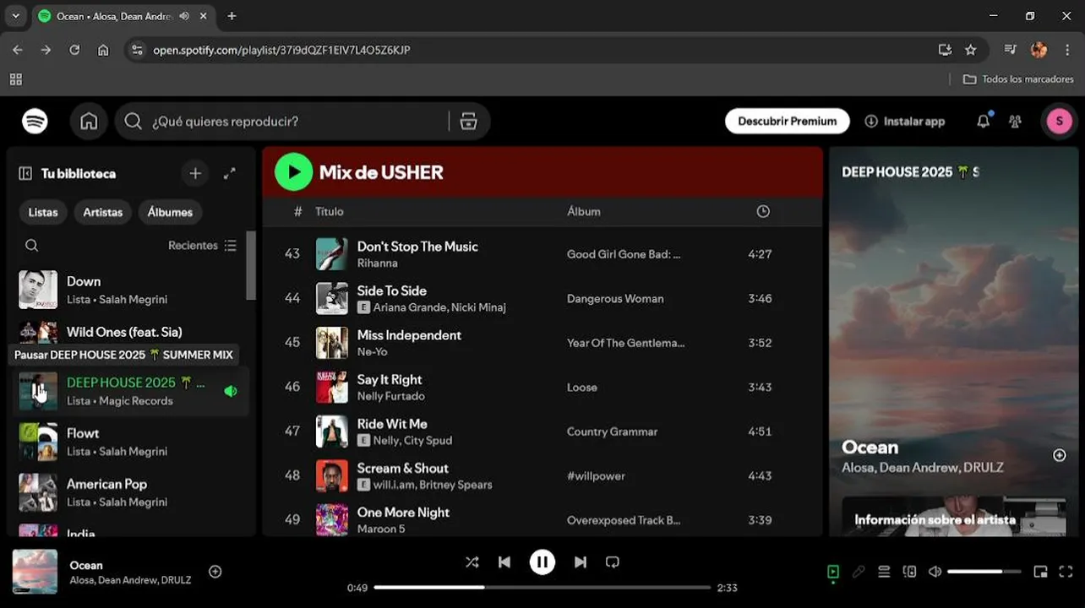This screenshot has width=1085, height=608.
Task: Create a new playlist with plus icon
Action: coord(195,173)
